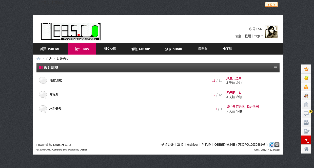The height and width of the screenshot is (168, 314).
Task: Click the speech bubble icon beside 木有分类
Action: 43,109
